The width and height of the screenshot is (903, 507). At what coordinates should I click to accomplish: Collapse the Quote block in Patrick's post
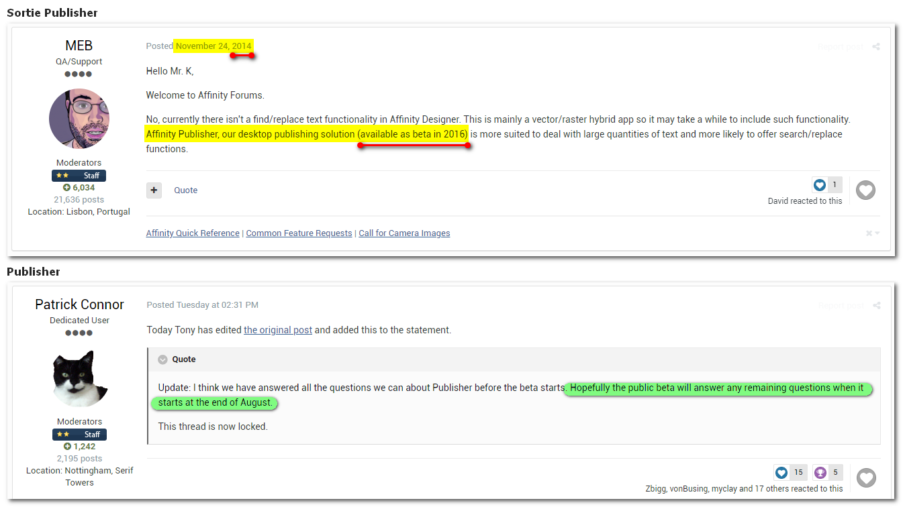point(162,359)
